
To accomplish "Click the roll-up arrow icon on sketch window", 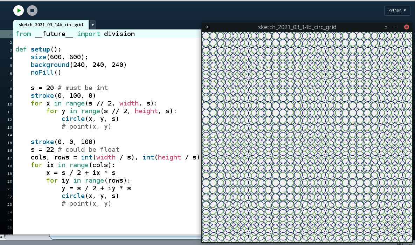I will [x=386, y=27].
